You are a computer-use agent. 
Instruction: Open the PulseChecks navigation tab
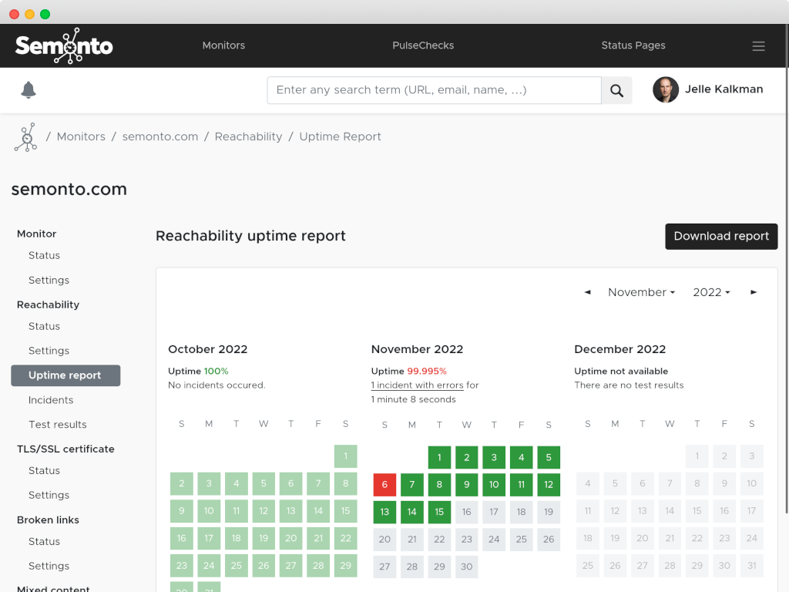click(423, 45)
